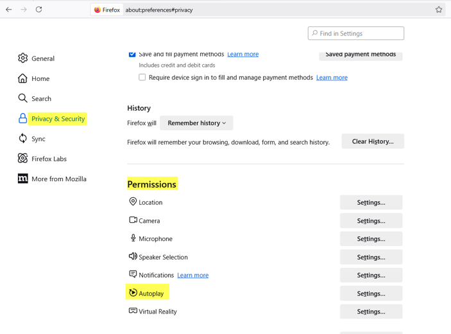Screen dimensions: 451x334
Task: Click the General gear icon in the sidebar
Action: click(22, 58)
